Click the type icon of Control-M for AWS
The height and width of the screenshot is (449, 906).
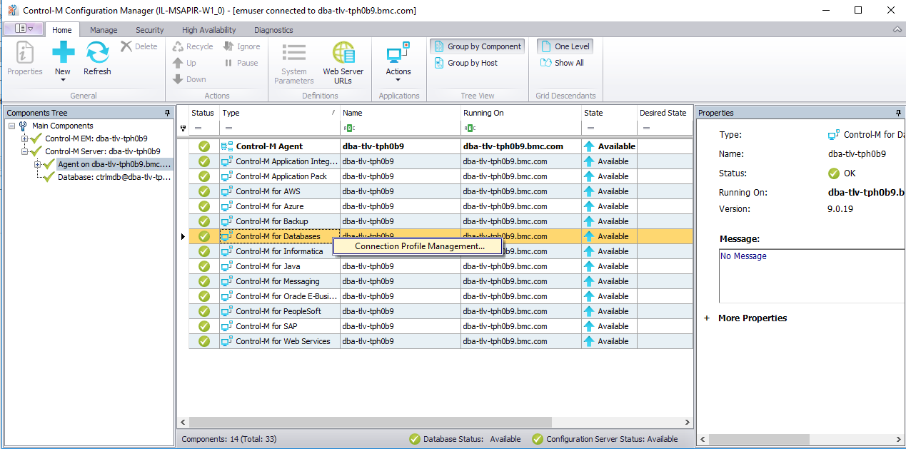(227, 191)
